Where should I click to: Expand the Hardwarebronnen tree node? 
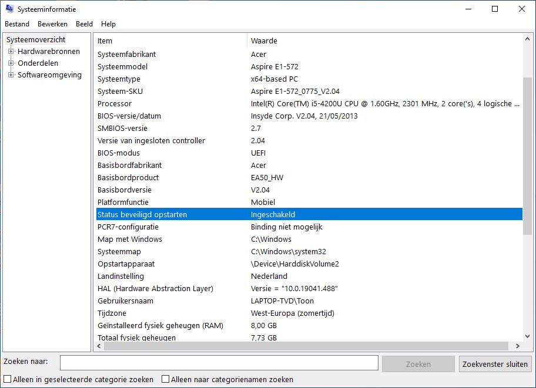[11, 52]
